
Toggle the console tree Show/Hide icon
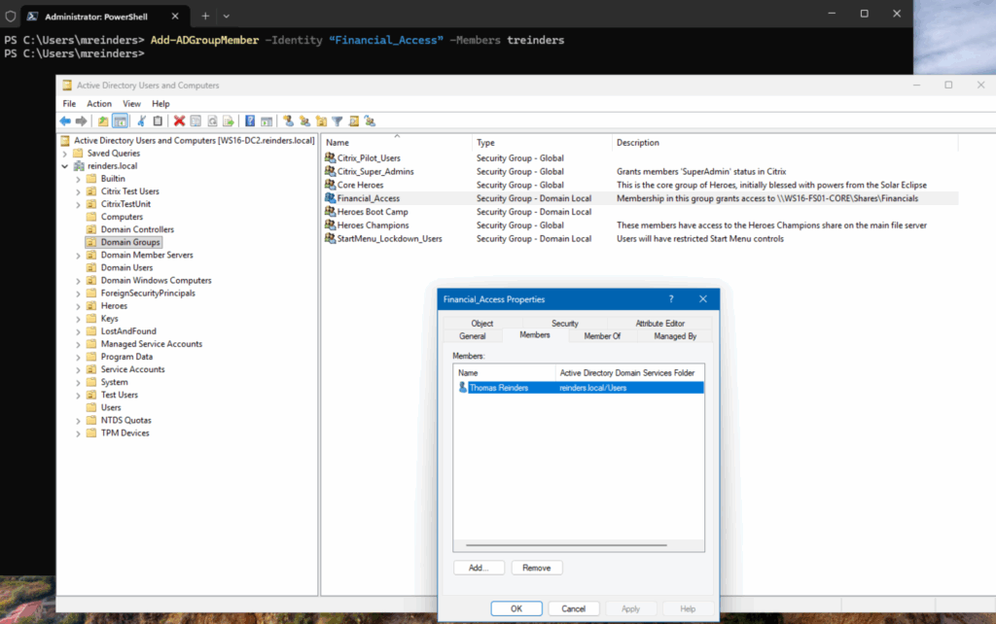pyautogui.click(x=122, y=120)
